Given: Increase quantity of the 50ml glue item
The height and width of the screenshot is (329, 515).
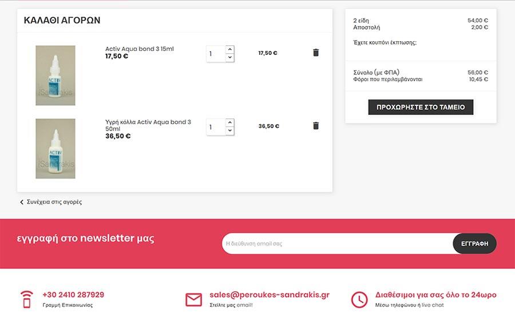Looking at the screenshot, I should pyautogui.click(x=230, y=122).
